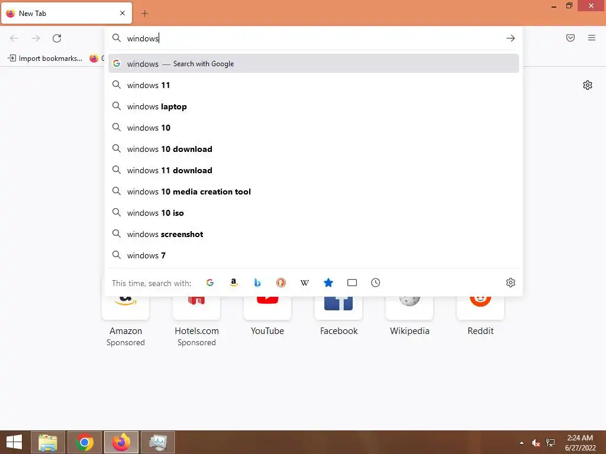Choose DuckDuckGo search shortcut icon

coord(281,283)
